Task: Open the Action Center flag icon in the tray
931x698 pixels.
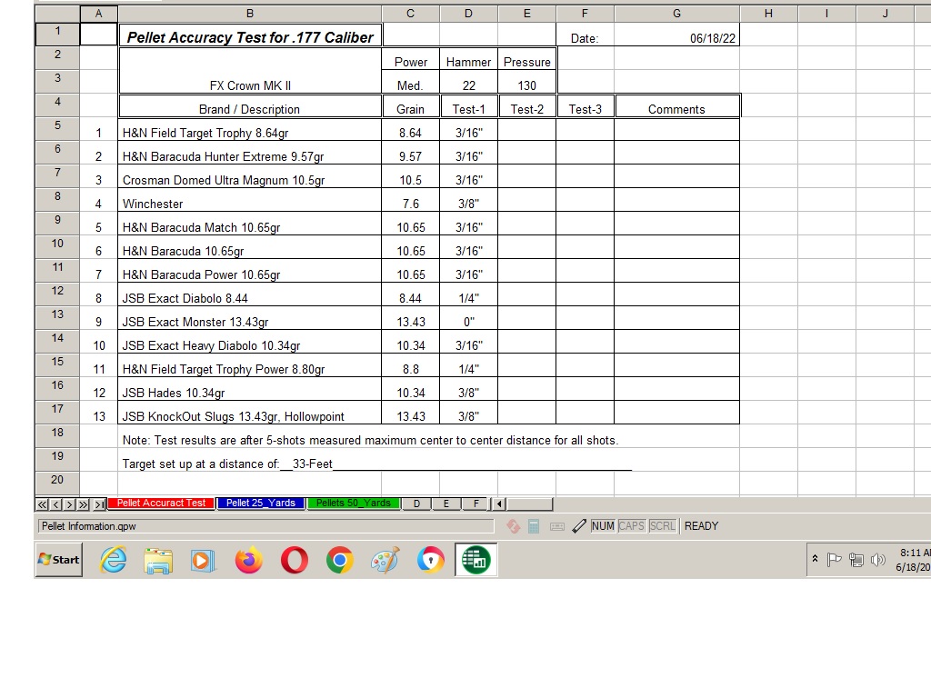Action: pos(835,559)
